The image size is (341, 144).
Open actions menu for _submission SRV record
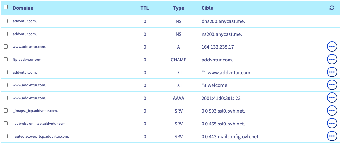332,124
